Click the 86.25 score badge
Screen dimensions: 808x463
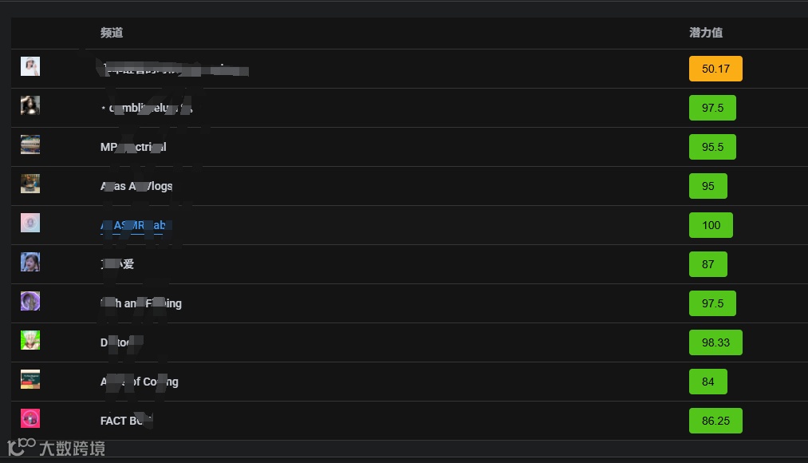click(715, 421)
